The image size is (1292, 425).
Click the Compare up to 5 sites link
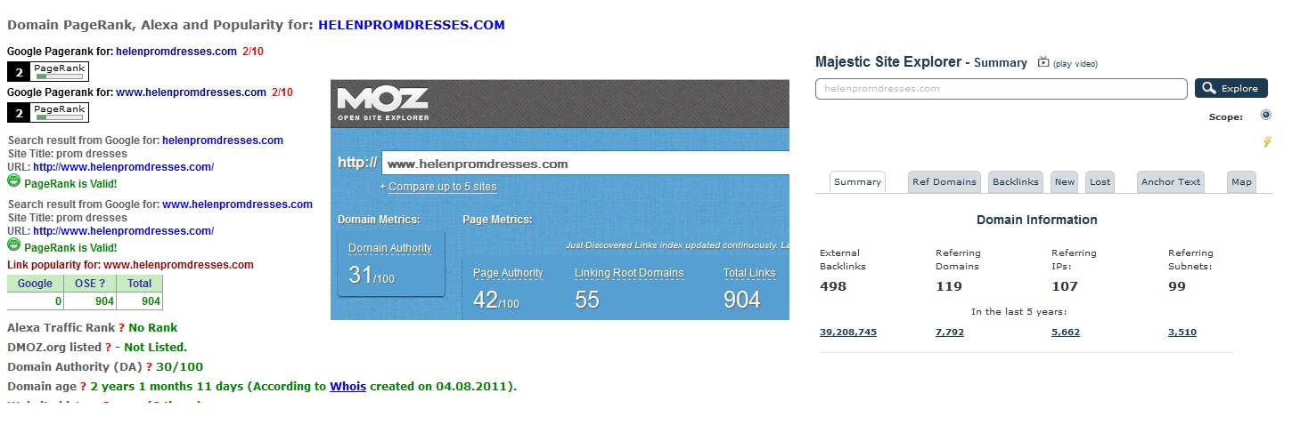443,187
